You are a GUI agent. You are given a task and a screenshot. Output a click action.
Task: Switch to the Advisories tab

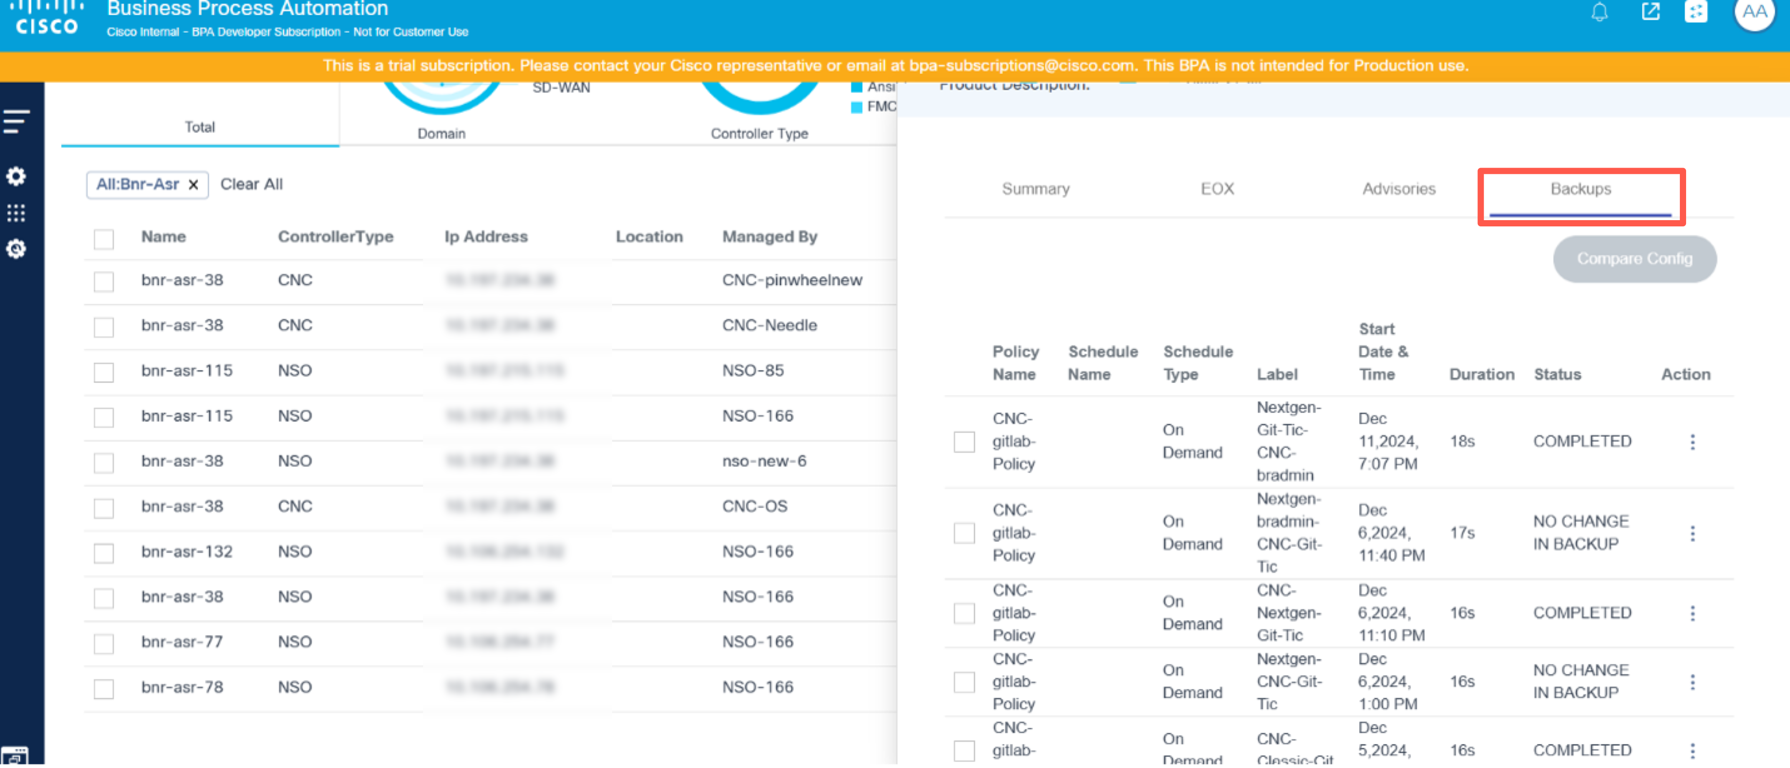point(1398,189)
